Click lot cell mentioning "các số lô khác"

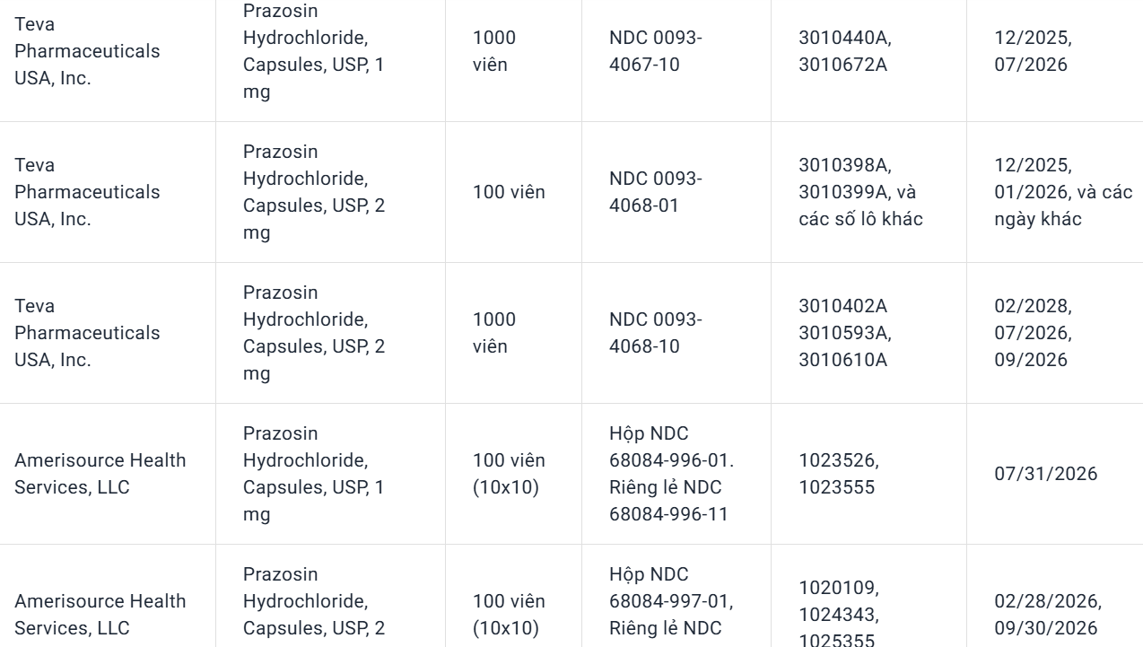[860, 192]
